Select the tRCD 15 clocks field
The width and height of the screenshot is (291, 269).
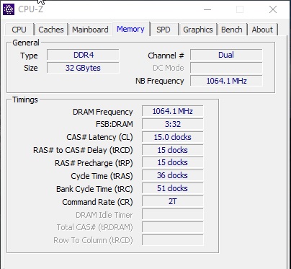tap(172, 150)
